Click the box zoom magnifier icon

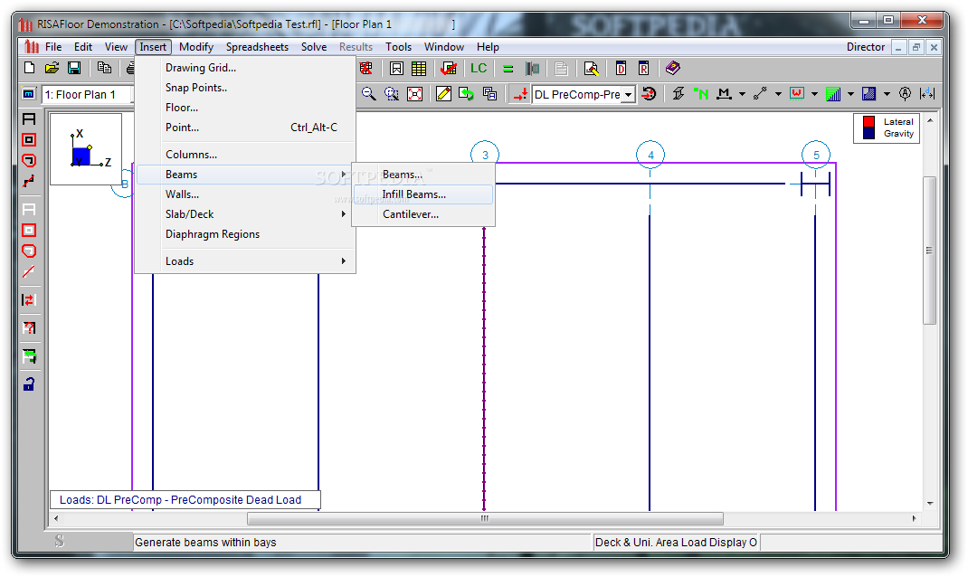[x=392, y=94]
